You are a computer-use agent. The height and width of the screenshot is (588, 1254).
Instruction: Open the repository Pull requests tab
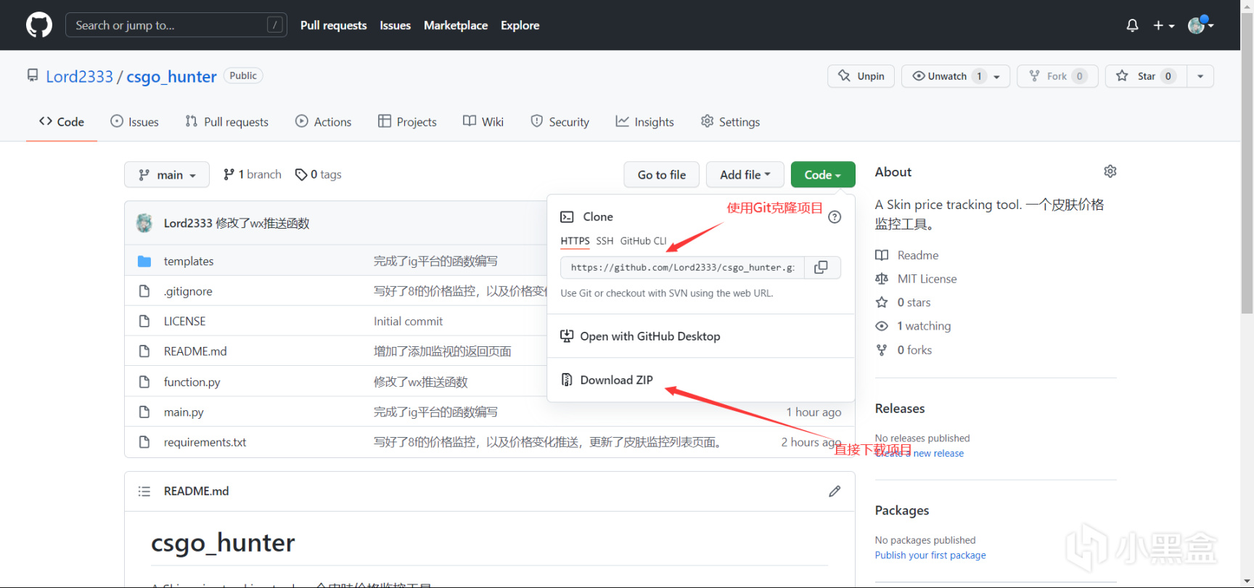tap(226, 121)
